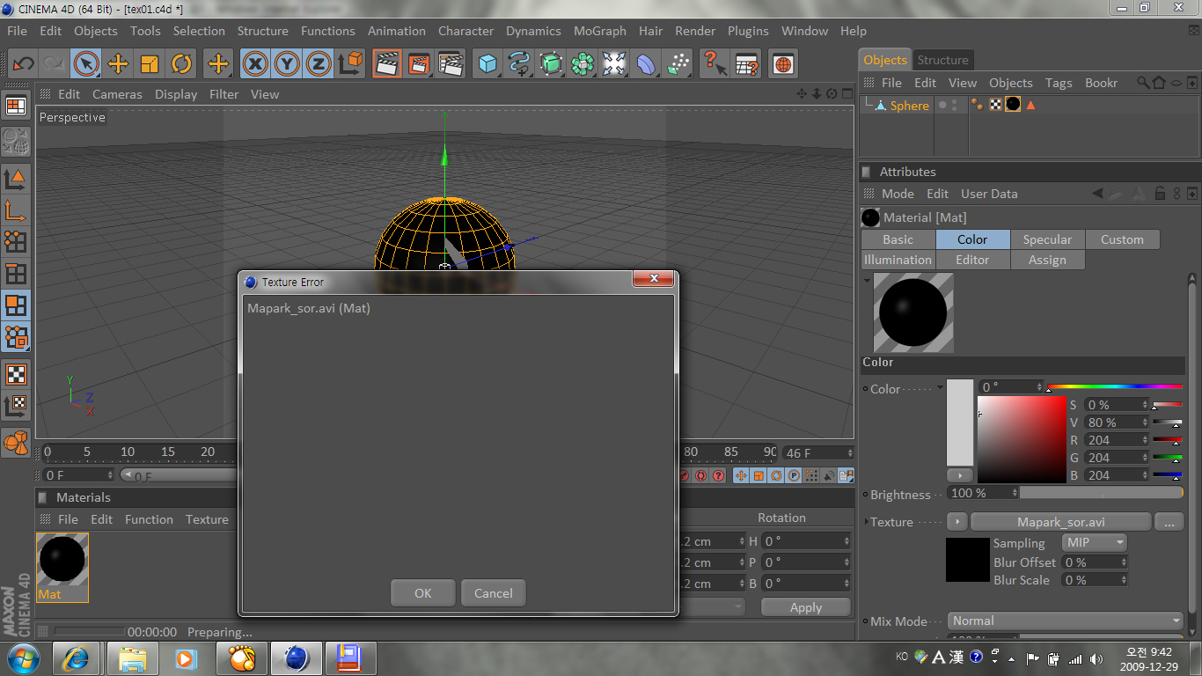
Task: Open Render Settings clapperboard icon
Action: [x=451, y=63]
